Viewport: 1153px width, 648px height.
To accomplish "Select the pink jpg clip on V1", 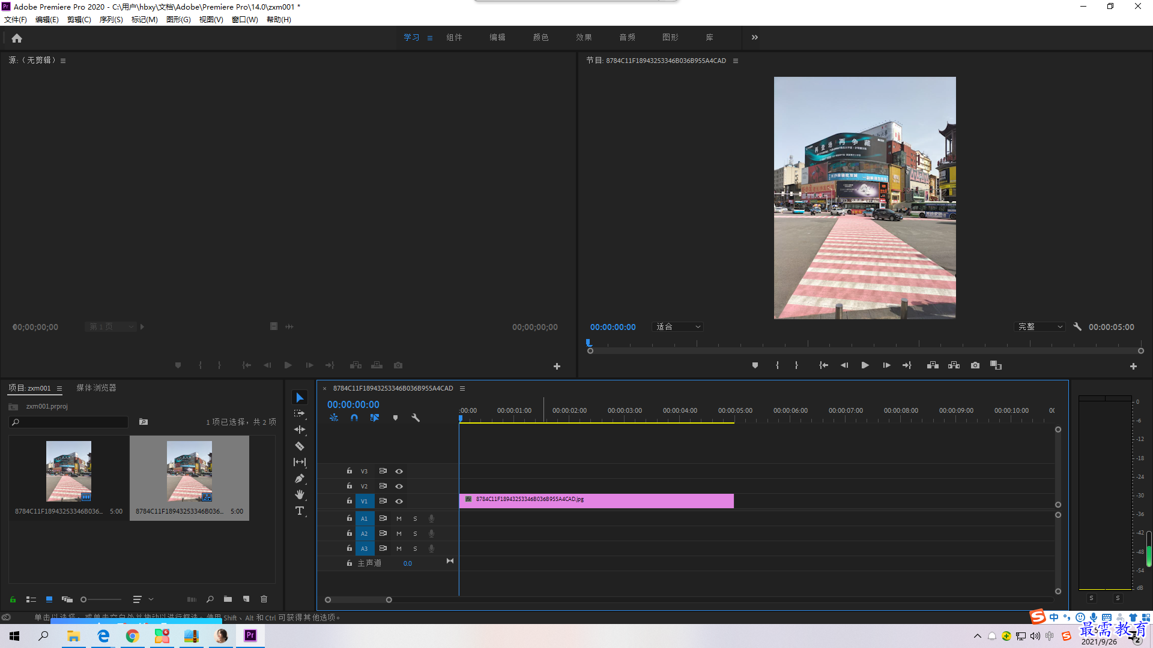I will point(596,501).
